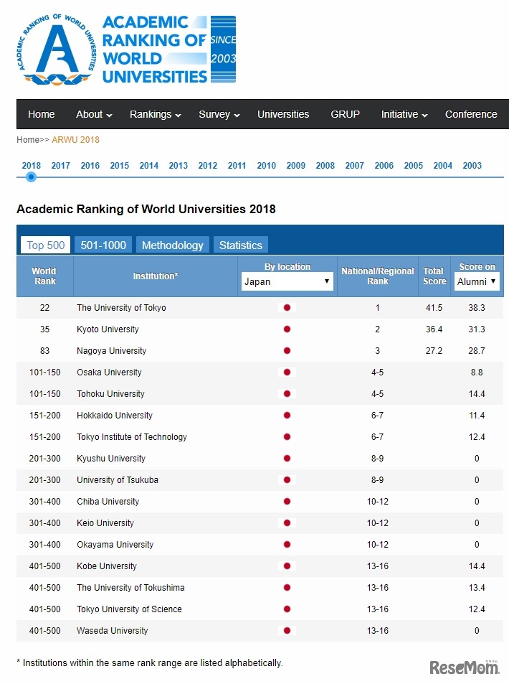Image resolution: width=509 pixels, height=684 pixels.
Task: Click the Home breadcrumb link
Action: [x=28, y=139]
